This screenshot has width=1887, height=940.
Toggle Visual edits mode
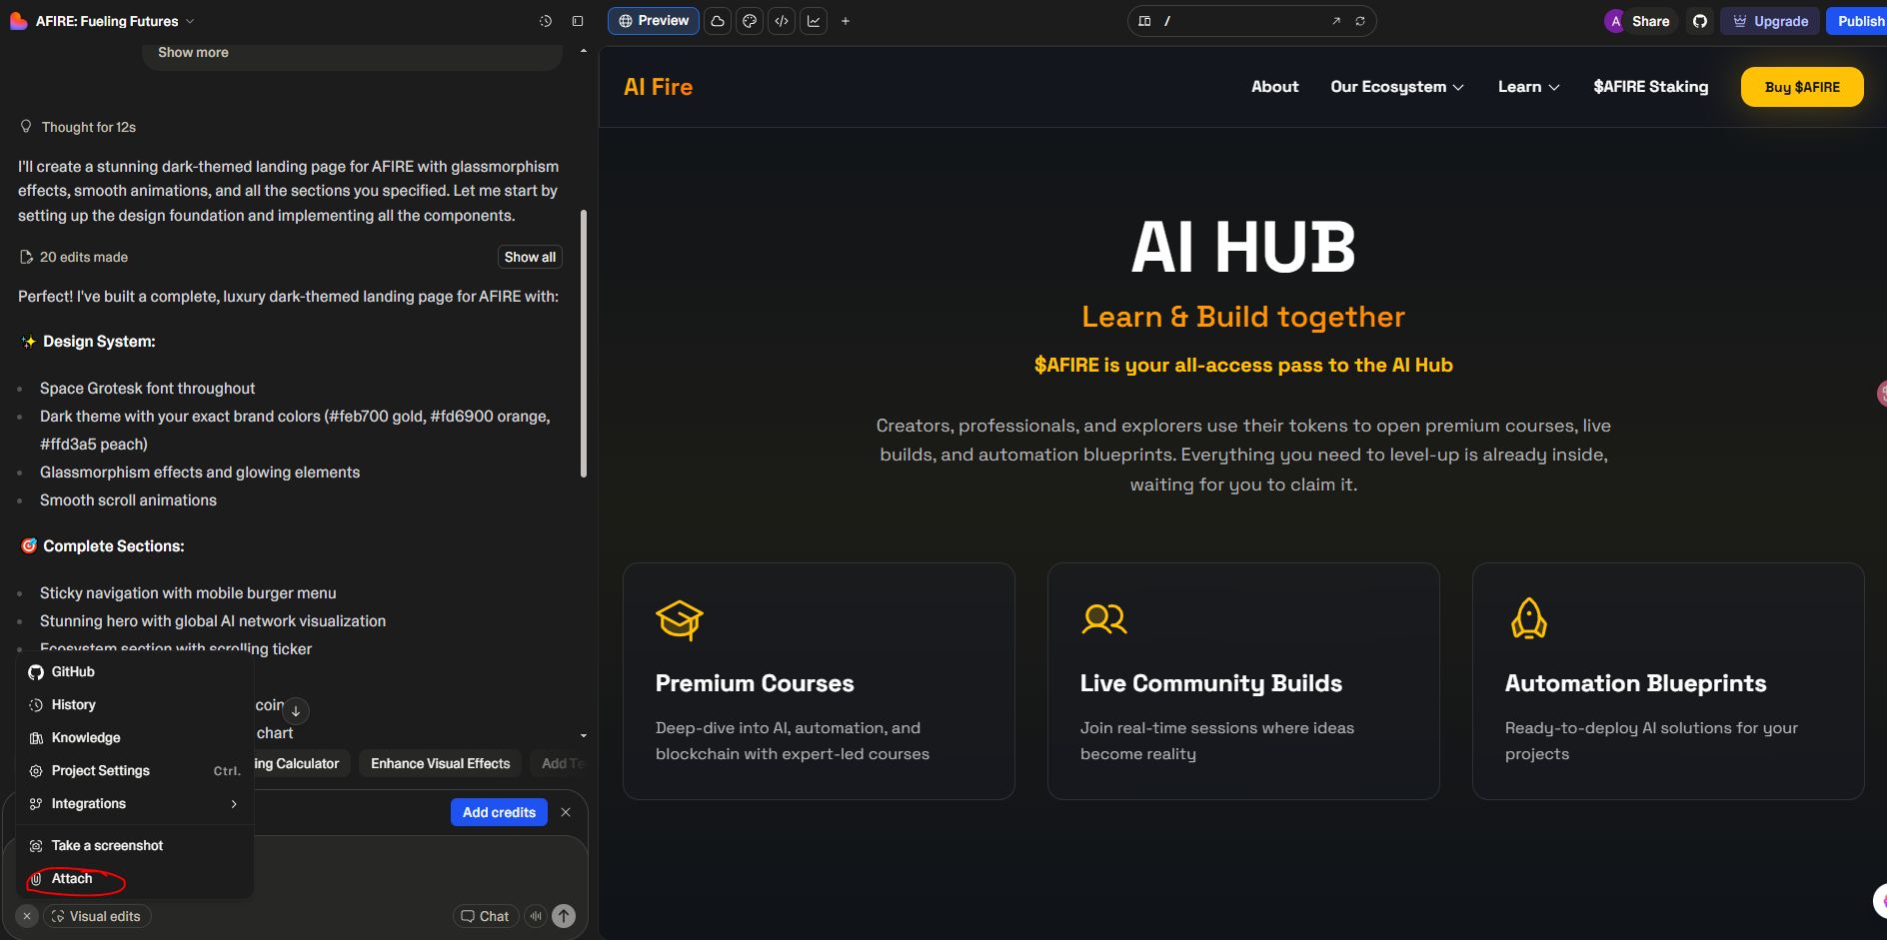[x=96, y=916]
